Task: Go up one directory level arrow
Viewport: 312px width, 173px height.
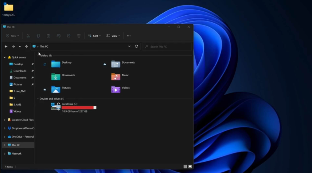Action: coord(26,46)
